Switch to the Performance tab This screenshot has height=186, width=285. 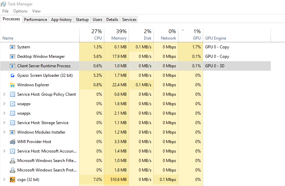click(x=36, y=20)
